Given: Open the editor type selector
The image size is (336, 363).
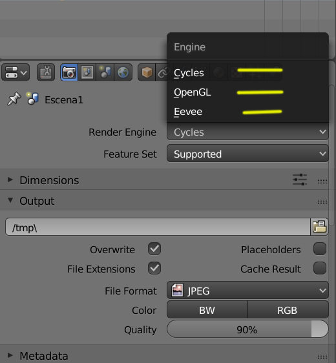Looking at the screenshot, I should 16,72.
